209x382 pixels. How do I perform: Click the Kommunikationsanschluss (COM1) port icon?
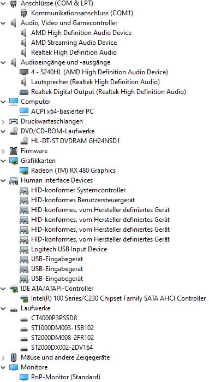pyautogui.click(x=24, y=13)
